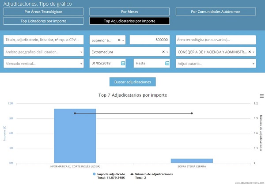
Task: Expand Mercado vertical dropdown
Action: point(81,64)
